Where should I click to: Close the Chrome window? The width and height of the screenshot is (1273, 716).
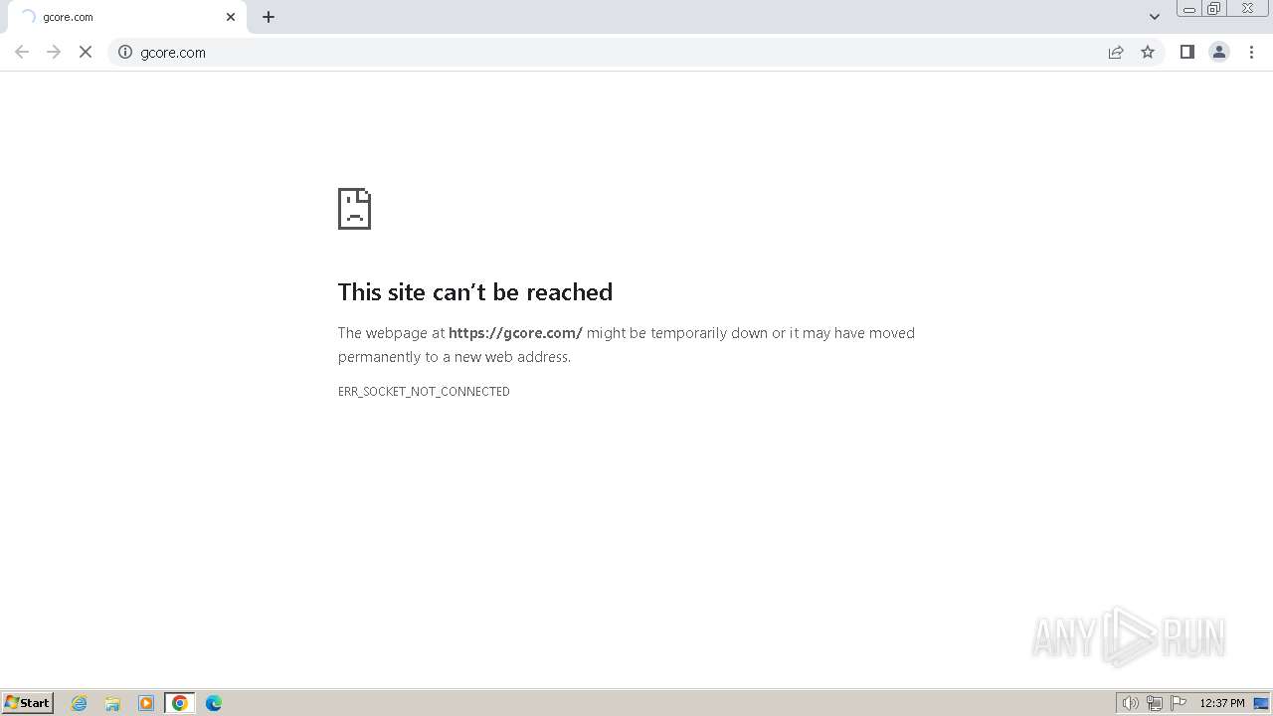(x=1247, y=9)
